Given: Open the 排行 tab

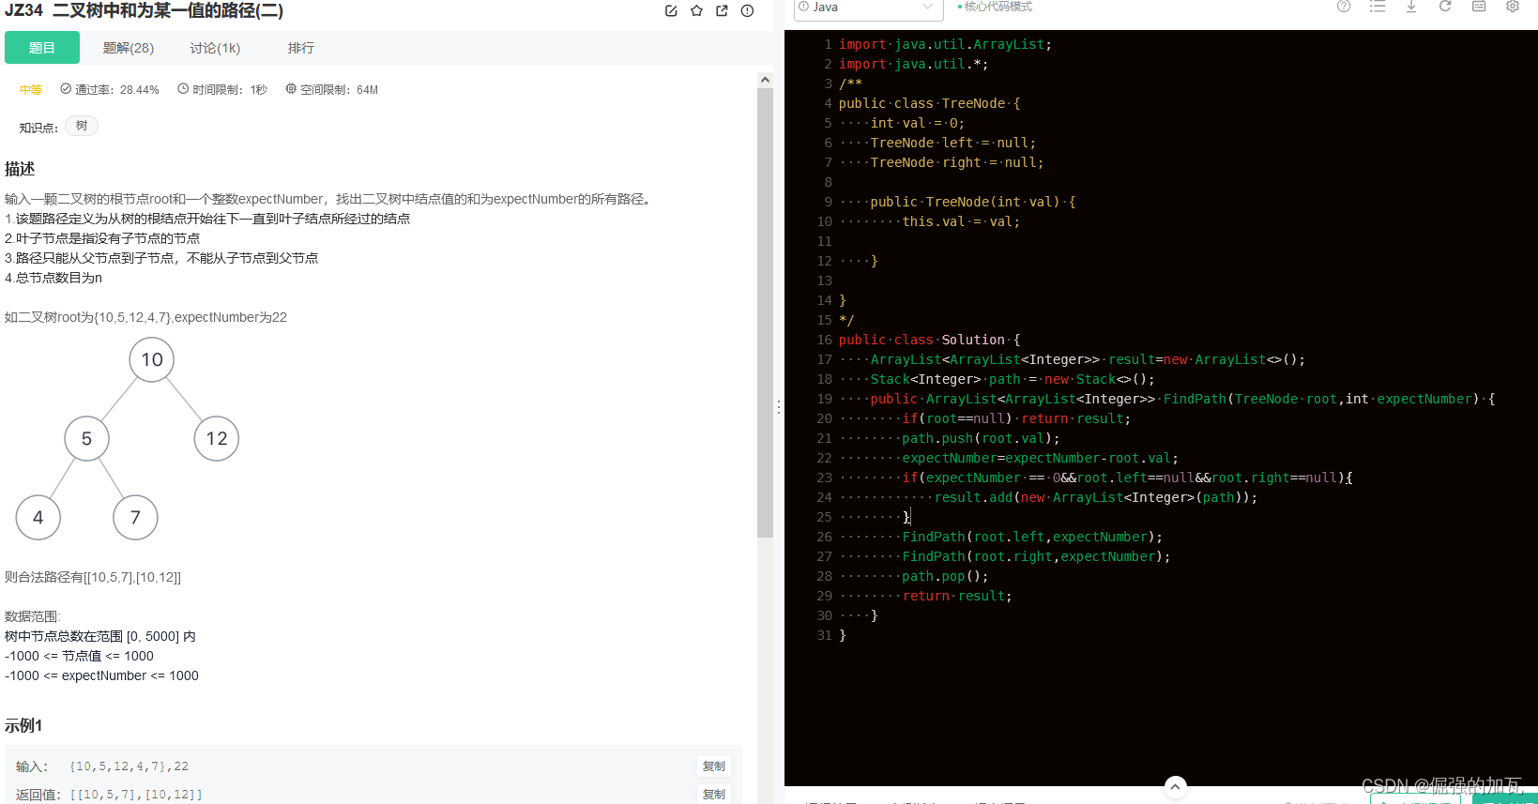Looking at the screenshot, I should click(x=301, y=48).
